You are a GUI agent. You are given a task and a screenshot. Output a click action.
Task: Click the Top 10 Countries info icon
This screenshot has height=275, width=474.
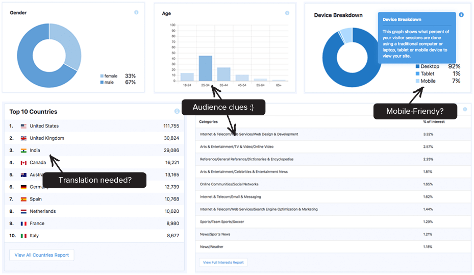click(x=177, y=111)
